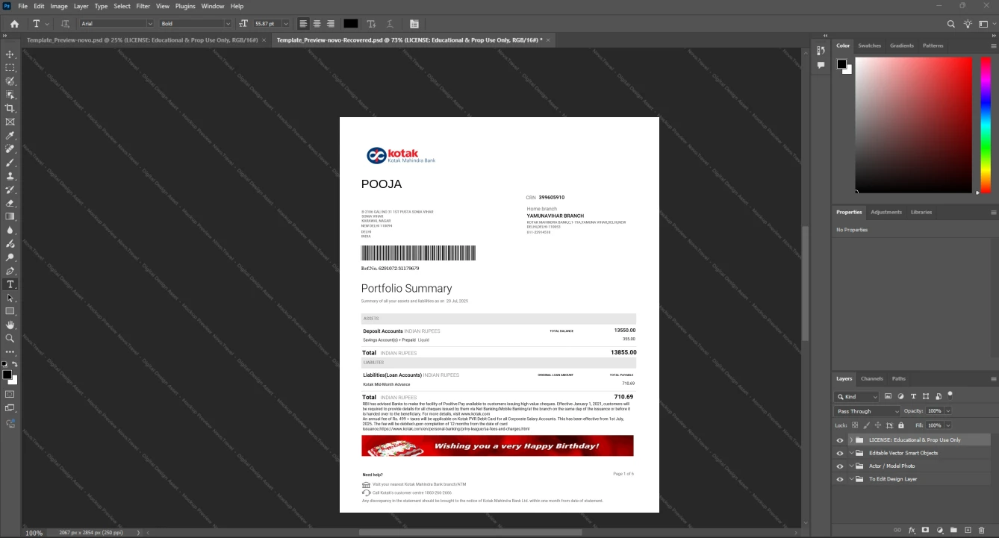Select the Eyedropper tool
The image size is (999, 538).
point(10,136)
